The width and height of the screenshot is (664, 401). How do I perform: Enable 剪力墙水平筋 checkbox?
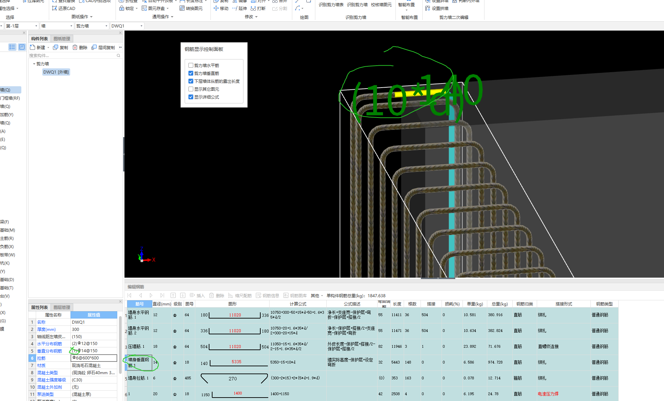tap(191, 65)
